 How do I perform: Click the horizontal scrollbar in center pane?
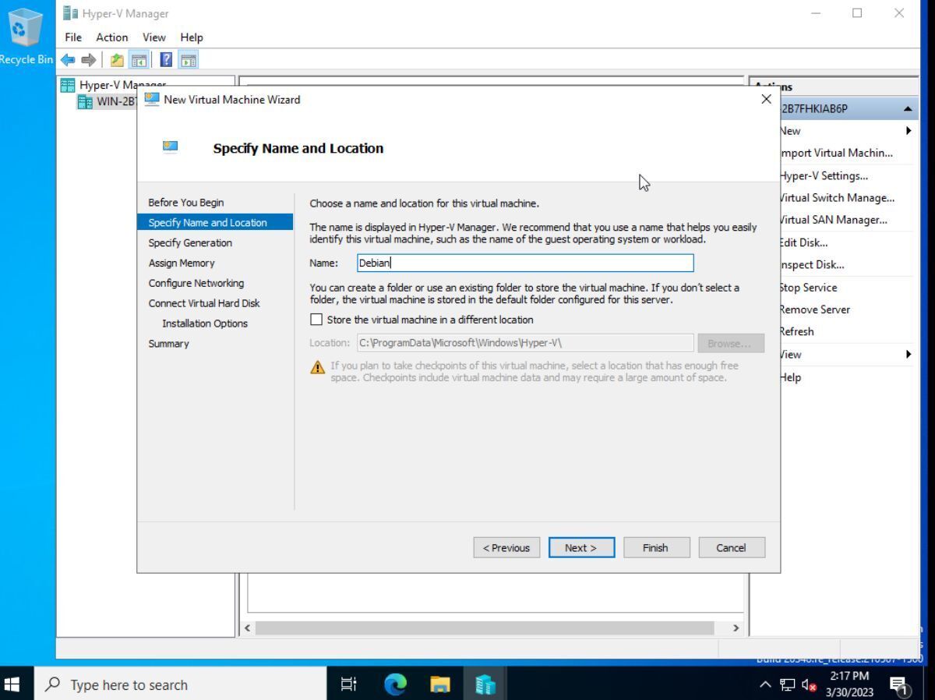point(483,628)
